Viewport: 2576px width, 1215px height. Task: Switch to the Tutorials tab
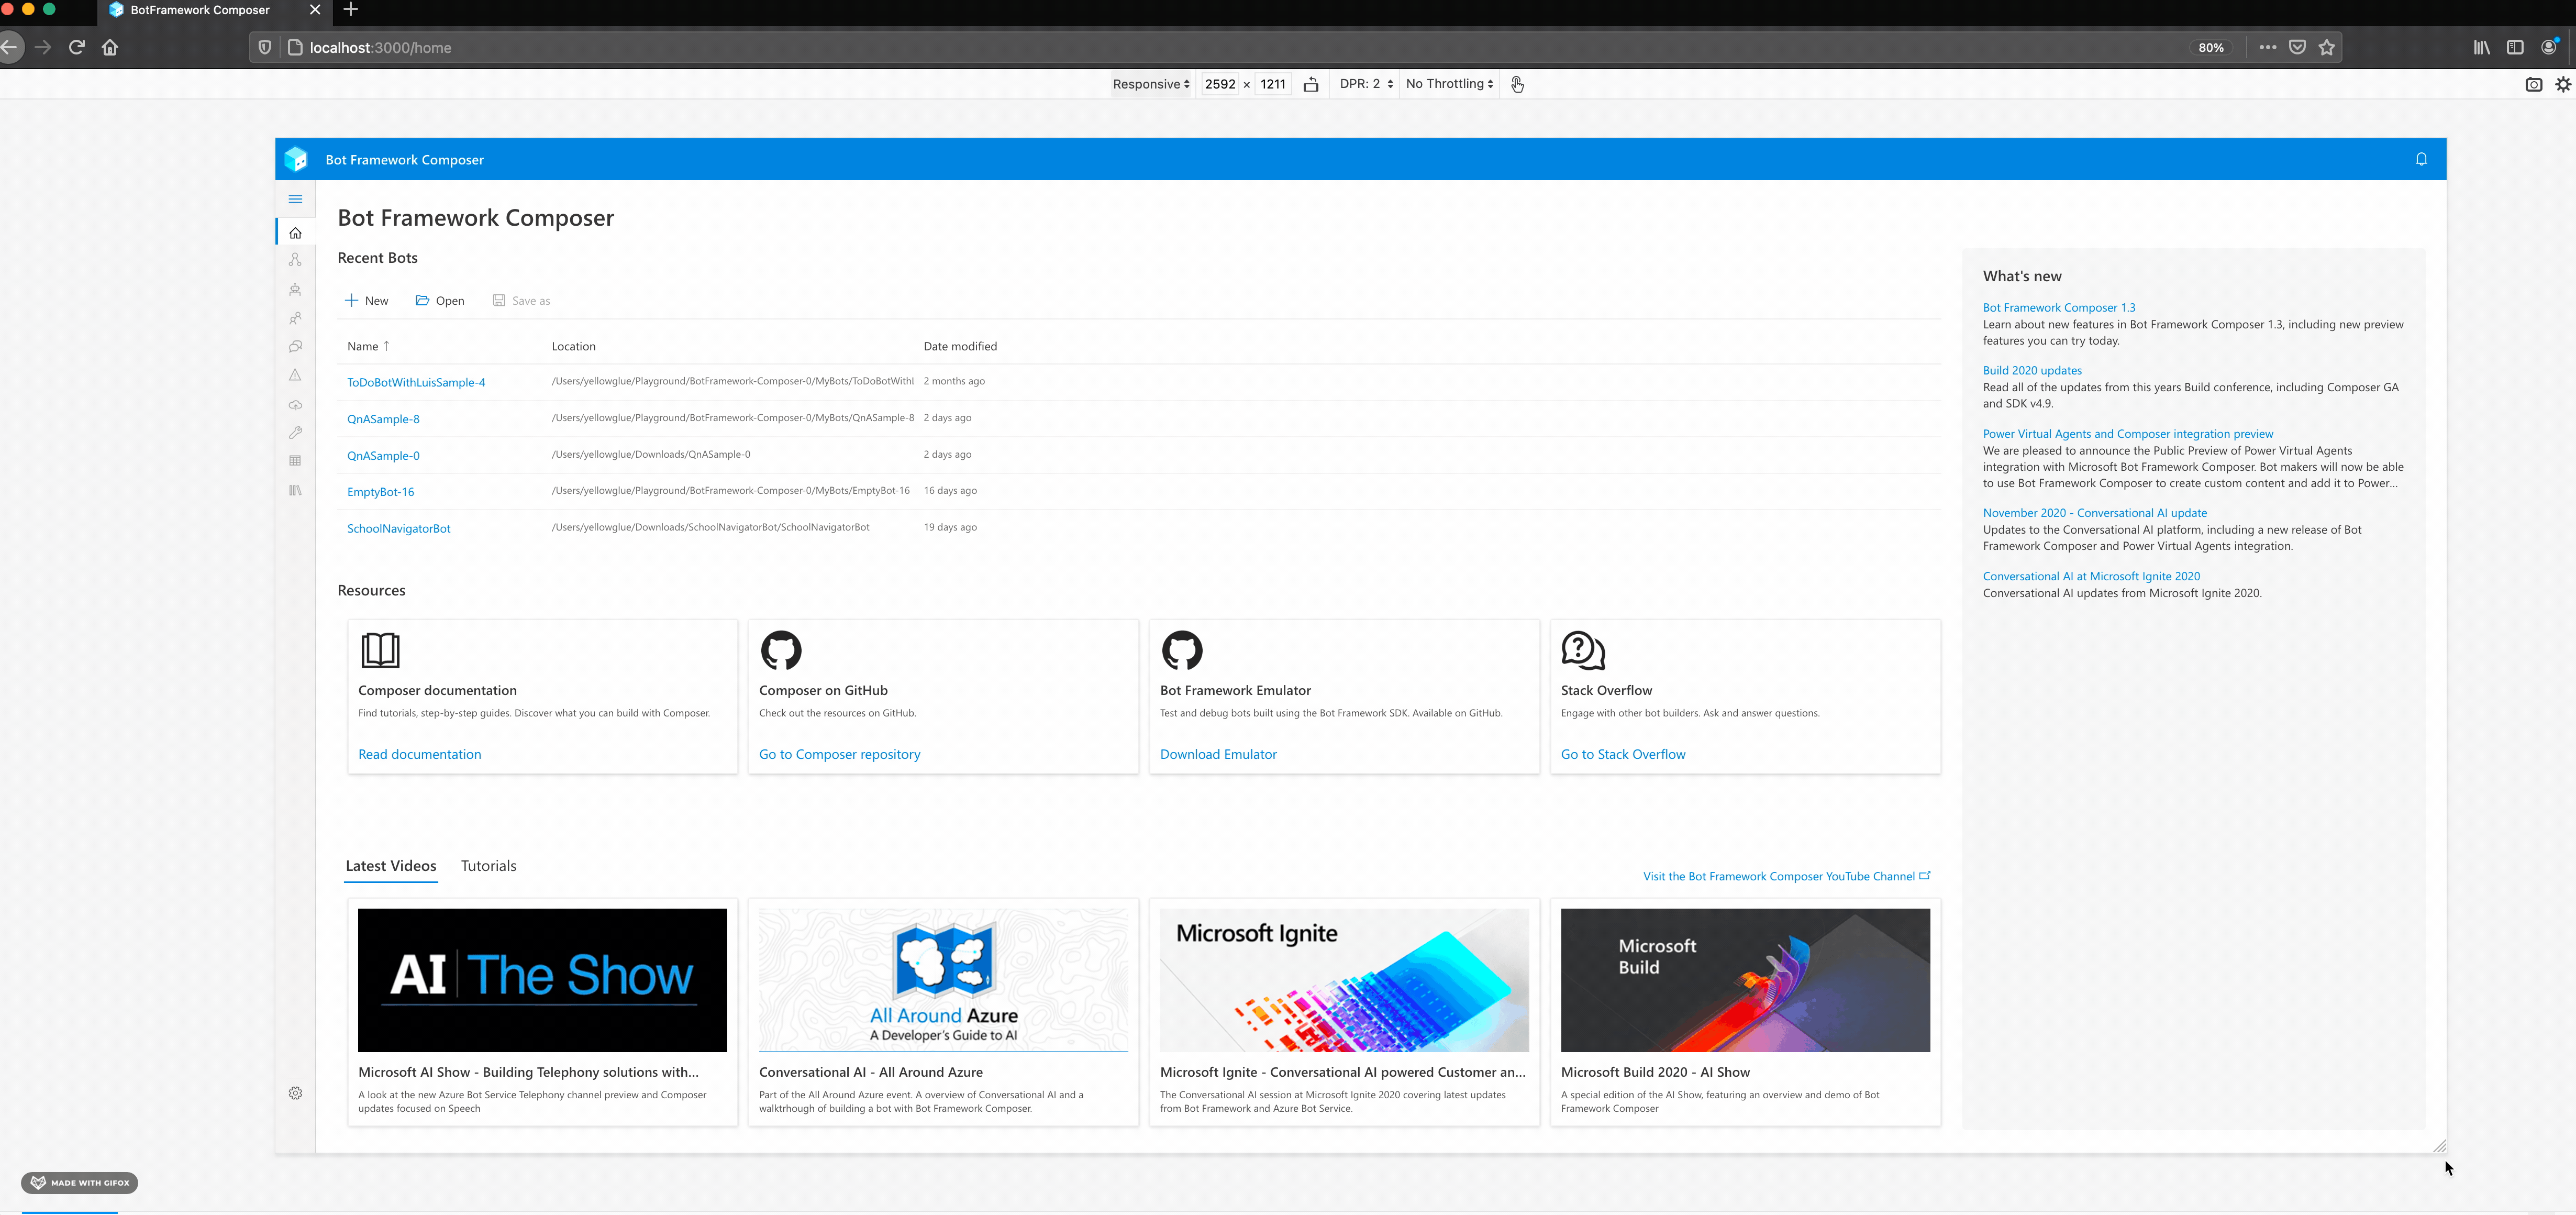point(488,866)
